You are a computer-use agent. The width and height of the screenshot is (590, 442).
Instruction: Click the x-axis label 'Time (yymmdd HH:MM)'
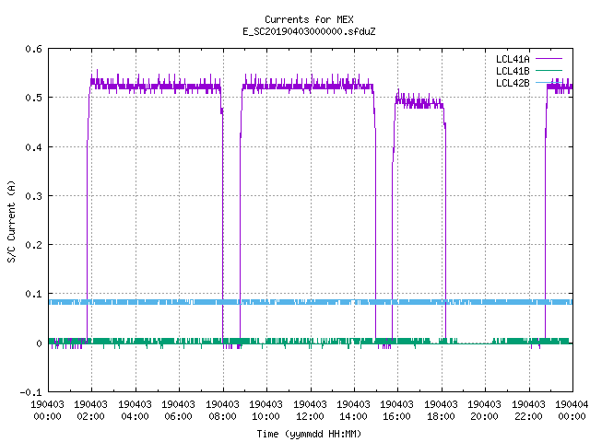309,434
